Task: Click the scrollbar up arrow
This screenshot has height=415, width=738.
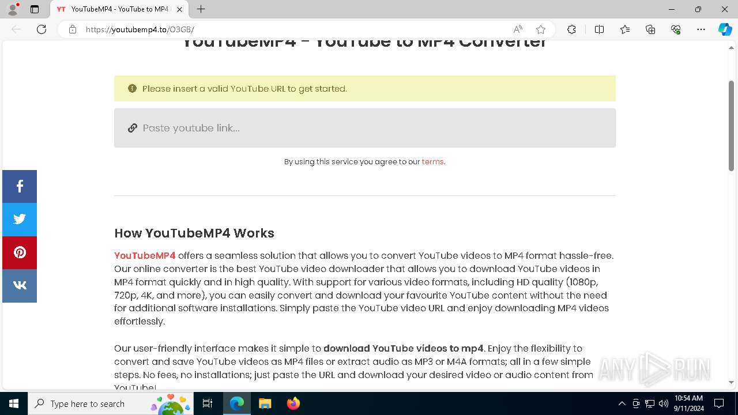Action: pos(731,48)
